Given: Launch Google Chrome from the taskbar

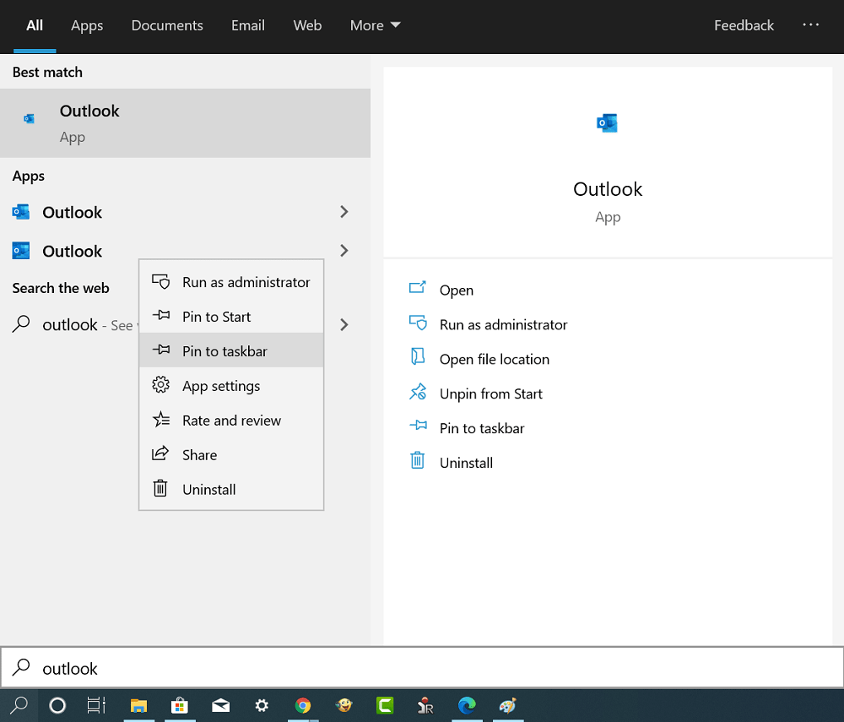Looking at the screenshot, I should 302,705.
